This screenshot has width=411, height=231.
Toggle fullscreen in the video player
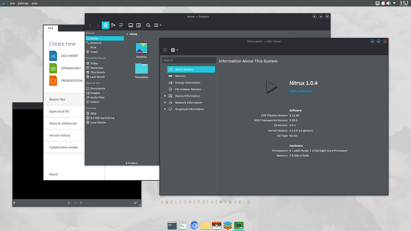point(136,203)
